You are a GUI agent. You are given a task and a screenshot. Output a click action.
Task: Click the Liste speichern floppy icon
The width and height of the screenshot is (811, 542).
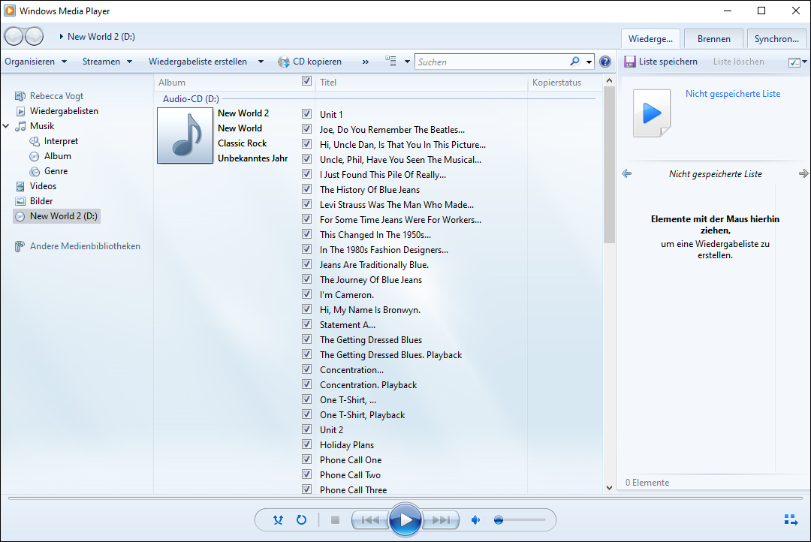[629, 62]
